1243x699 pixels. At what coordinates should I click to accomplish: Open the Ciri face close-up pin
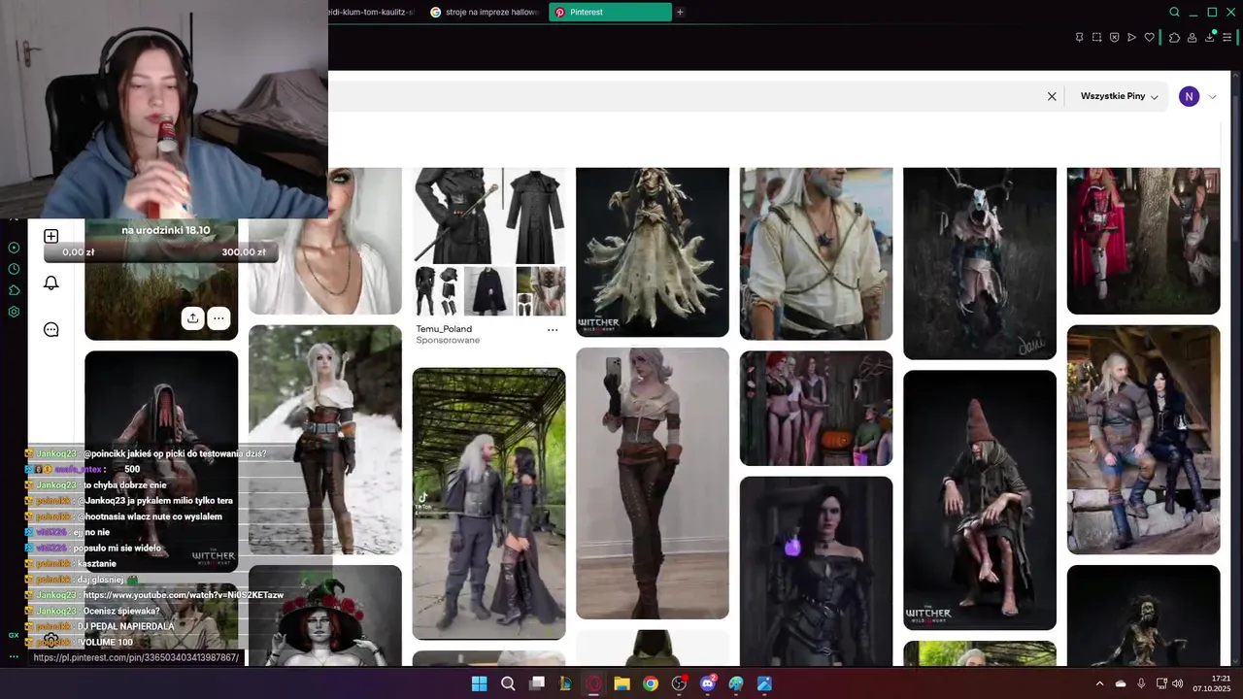pyautogui.click(x=325, y=241)
